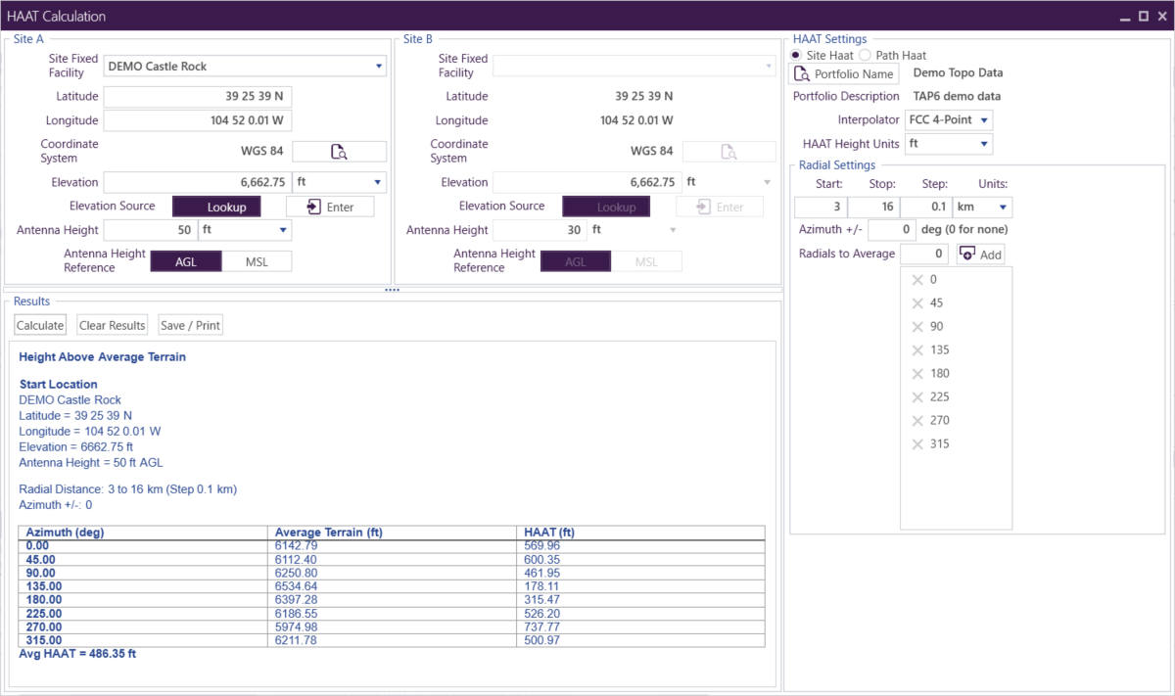The image size is (1175, 696).
Task: Click the Calculate button
Action: click(40, 326)
